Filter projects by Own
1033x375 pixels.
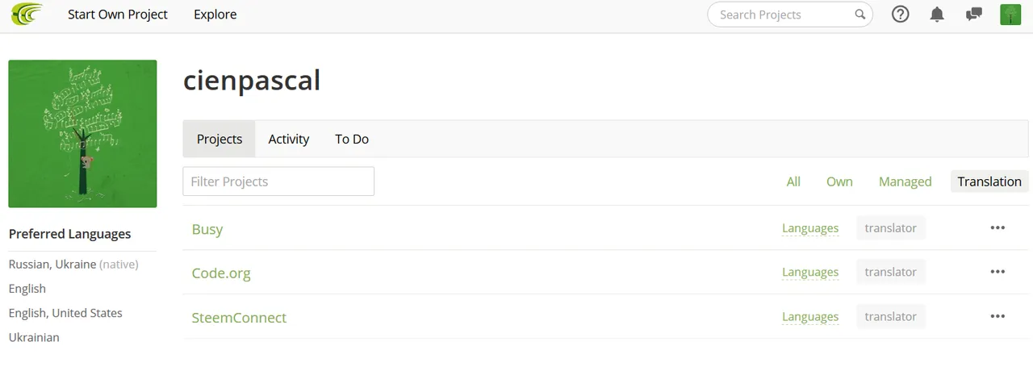839,181
